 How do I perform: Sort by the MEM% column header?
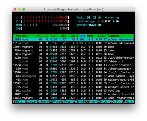pyautogui.click(x=90, y=36)
